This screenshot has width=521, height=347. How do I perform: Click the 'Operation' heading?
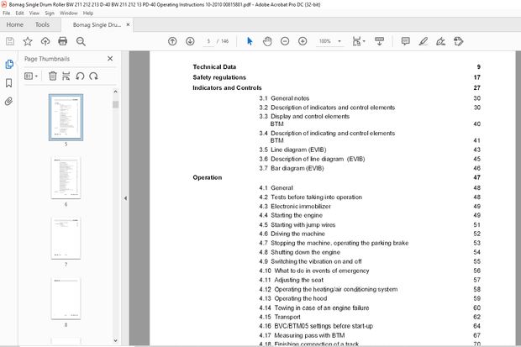pos(208,177)
